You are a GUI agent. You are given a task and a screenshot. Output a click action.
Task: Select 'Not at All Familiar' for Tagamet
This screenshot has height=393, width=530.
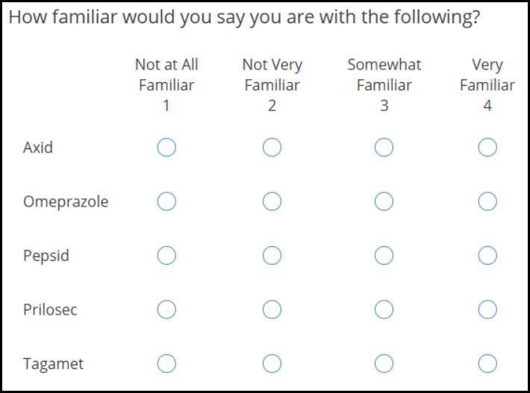click(166, 364)
